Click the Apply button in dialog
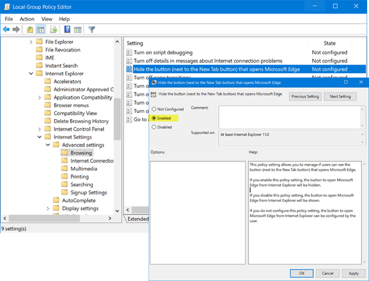The width and height of the screenshot is (369, 281). 354,273
